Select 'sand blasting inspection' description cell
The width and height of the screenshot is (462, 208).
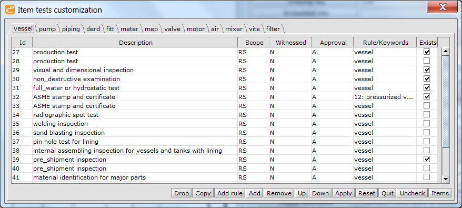(135, 133)
